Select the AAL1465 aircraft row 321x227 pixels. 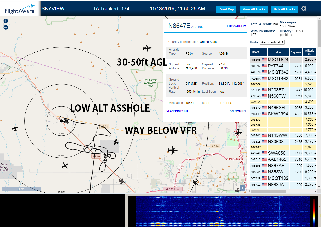(283, 159)
